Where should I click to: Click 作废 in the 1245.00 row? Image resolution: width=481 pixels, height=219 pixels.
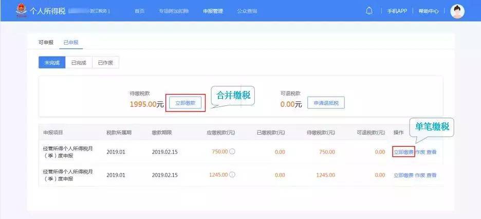[420, 175]
